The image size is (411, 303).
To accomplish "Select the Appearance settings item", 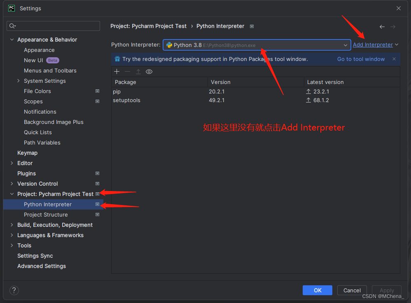I will (x=39, y=50).
